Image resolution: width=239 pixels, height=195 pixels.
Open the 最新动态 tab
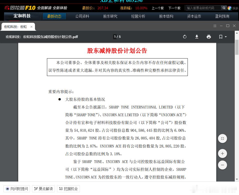(54, 16)
